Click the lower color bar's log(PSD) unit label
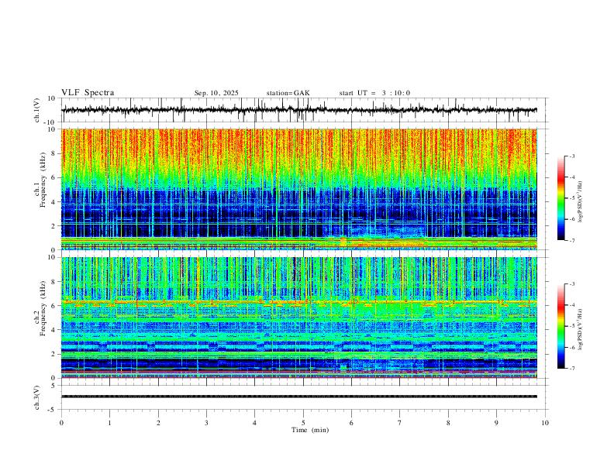 coord(580,330)
